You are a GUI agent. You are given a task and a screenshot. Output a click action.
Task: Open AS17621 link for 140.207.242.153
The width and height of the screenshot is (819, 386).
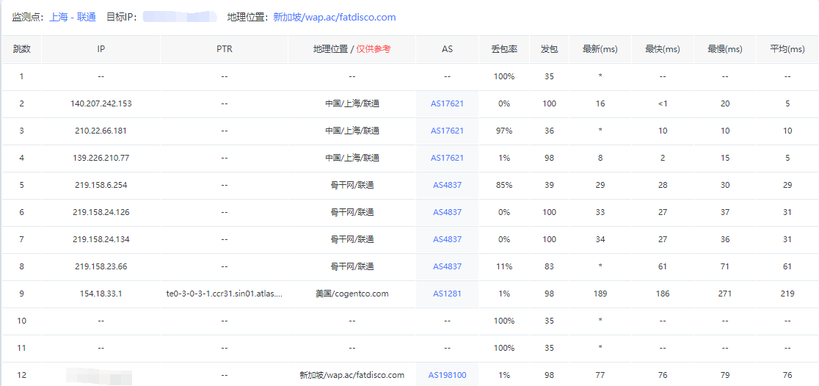(447, 103)
